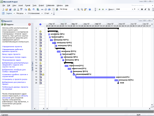Go to the selected task
154x116 pixels.
[85, 9]
